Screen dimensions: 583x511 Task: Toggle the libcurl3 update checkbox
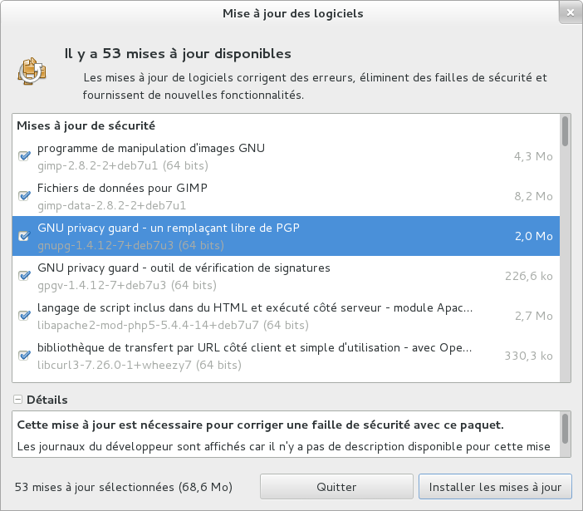coord(24,356)
